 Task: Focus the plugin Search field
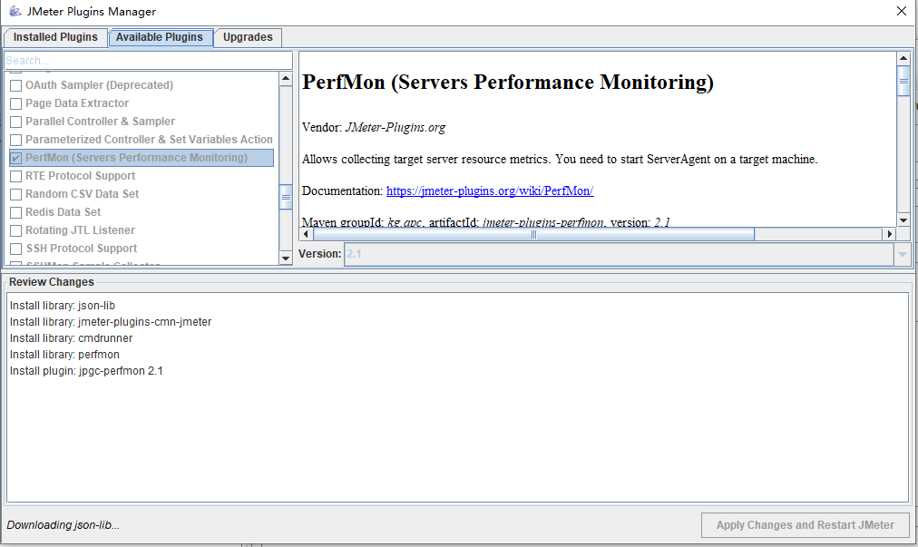pos(148,60)
